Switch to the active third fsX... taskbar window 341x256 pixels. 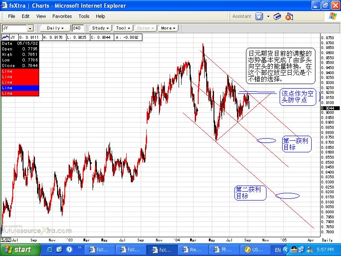[x=162, y=250]
